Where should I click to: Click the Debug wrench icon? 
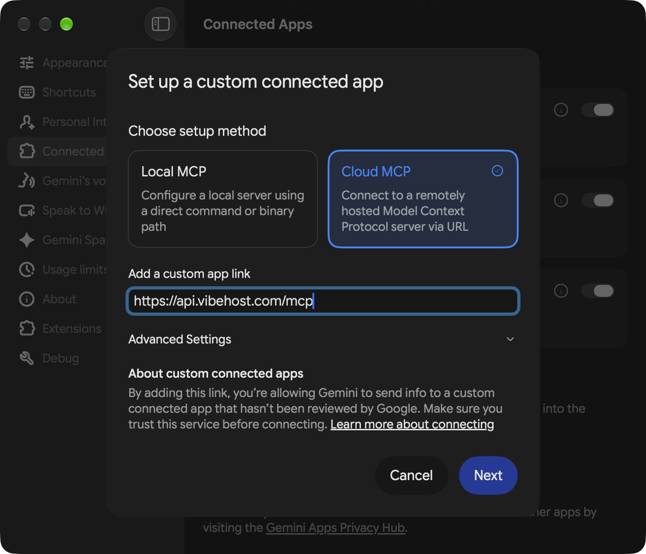(27, 358)
